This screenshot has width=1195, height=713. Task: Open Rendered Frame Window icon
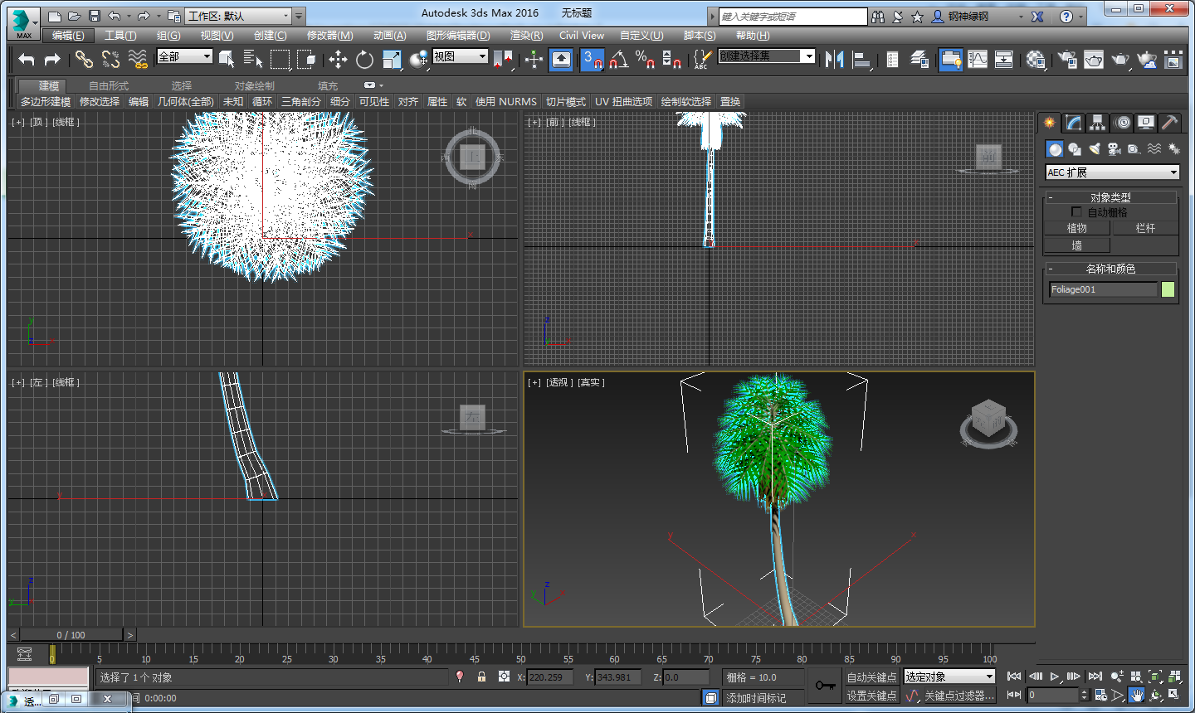[x=1094, y=59]
